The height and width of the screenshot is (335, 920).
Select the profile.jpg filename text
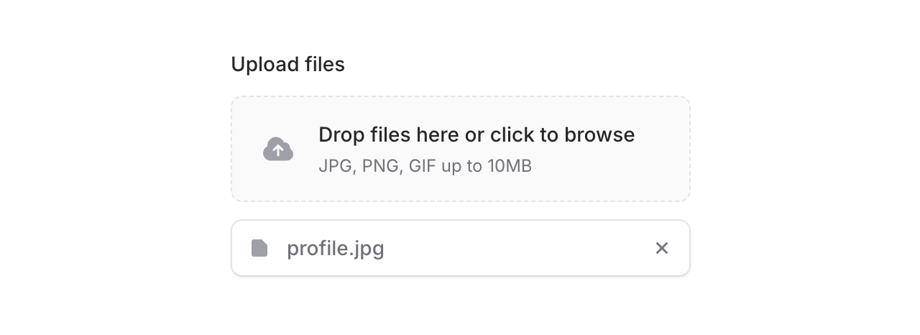(335, 249)
